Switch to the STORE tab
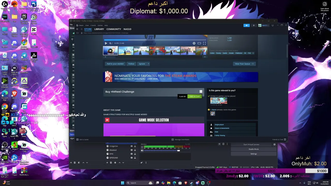The height and width of the screenshot is (186, 331). coord(88,29)
